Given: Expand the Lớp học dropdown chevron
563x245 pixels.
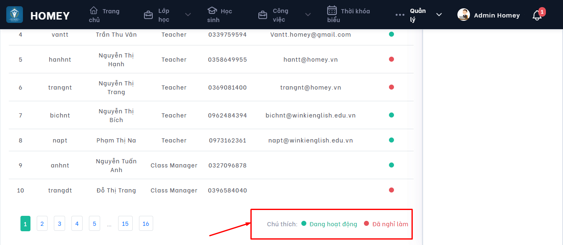Looking at the screenshot, I should [x=188, y=15].
